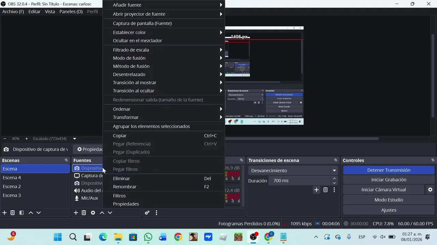Screen dimensions: 437x245
Task: Click Iniciar Cámara Virtual button
Action: click(383, 190)
